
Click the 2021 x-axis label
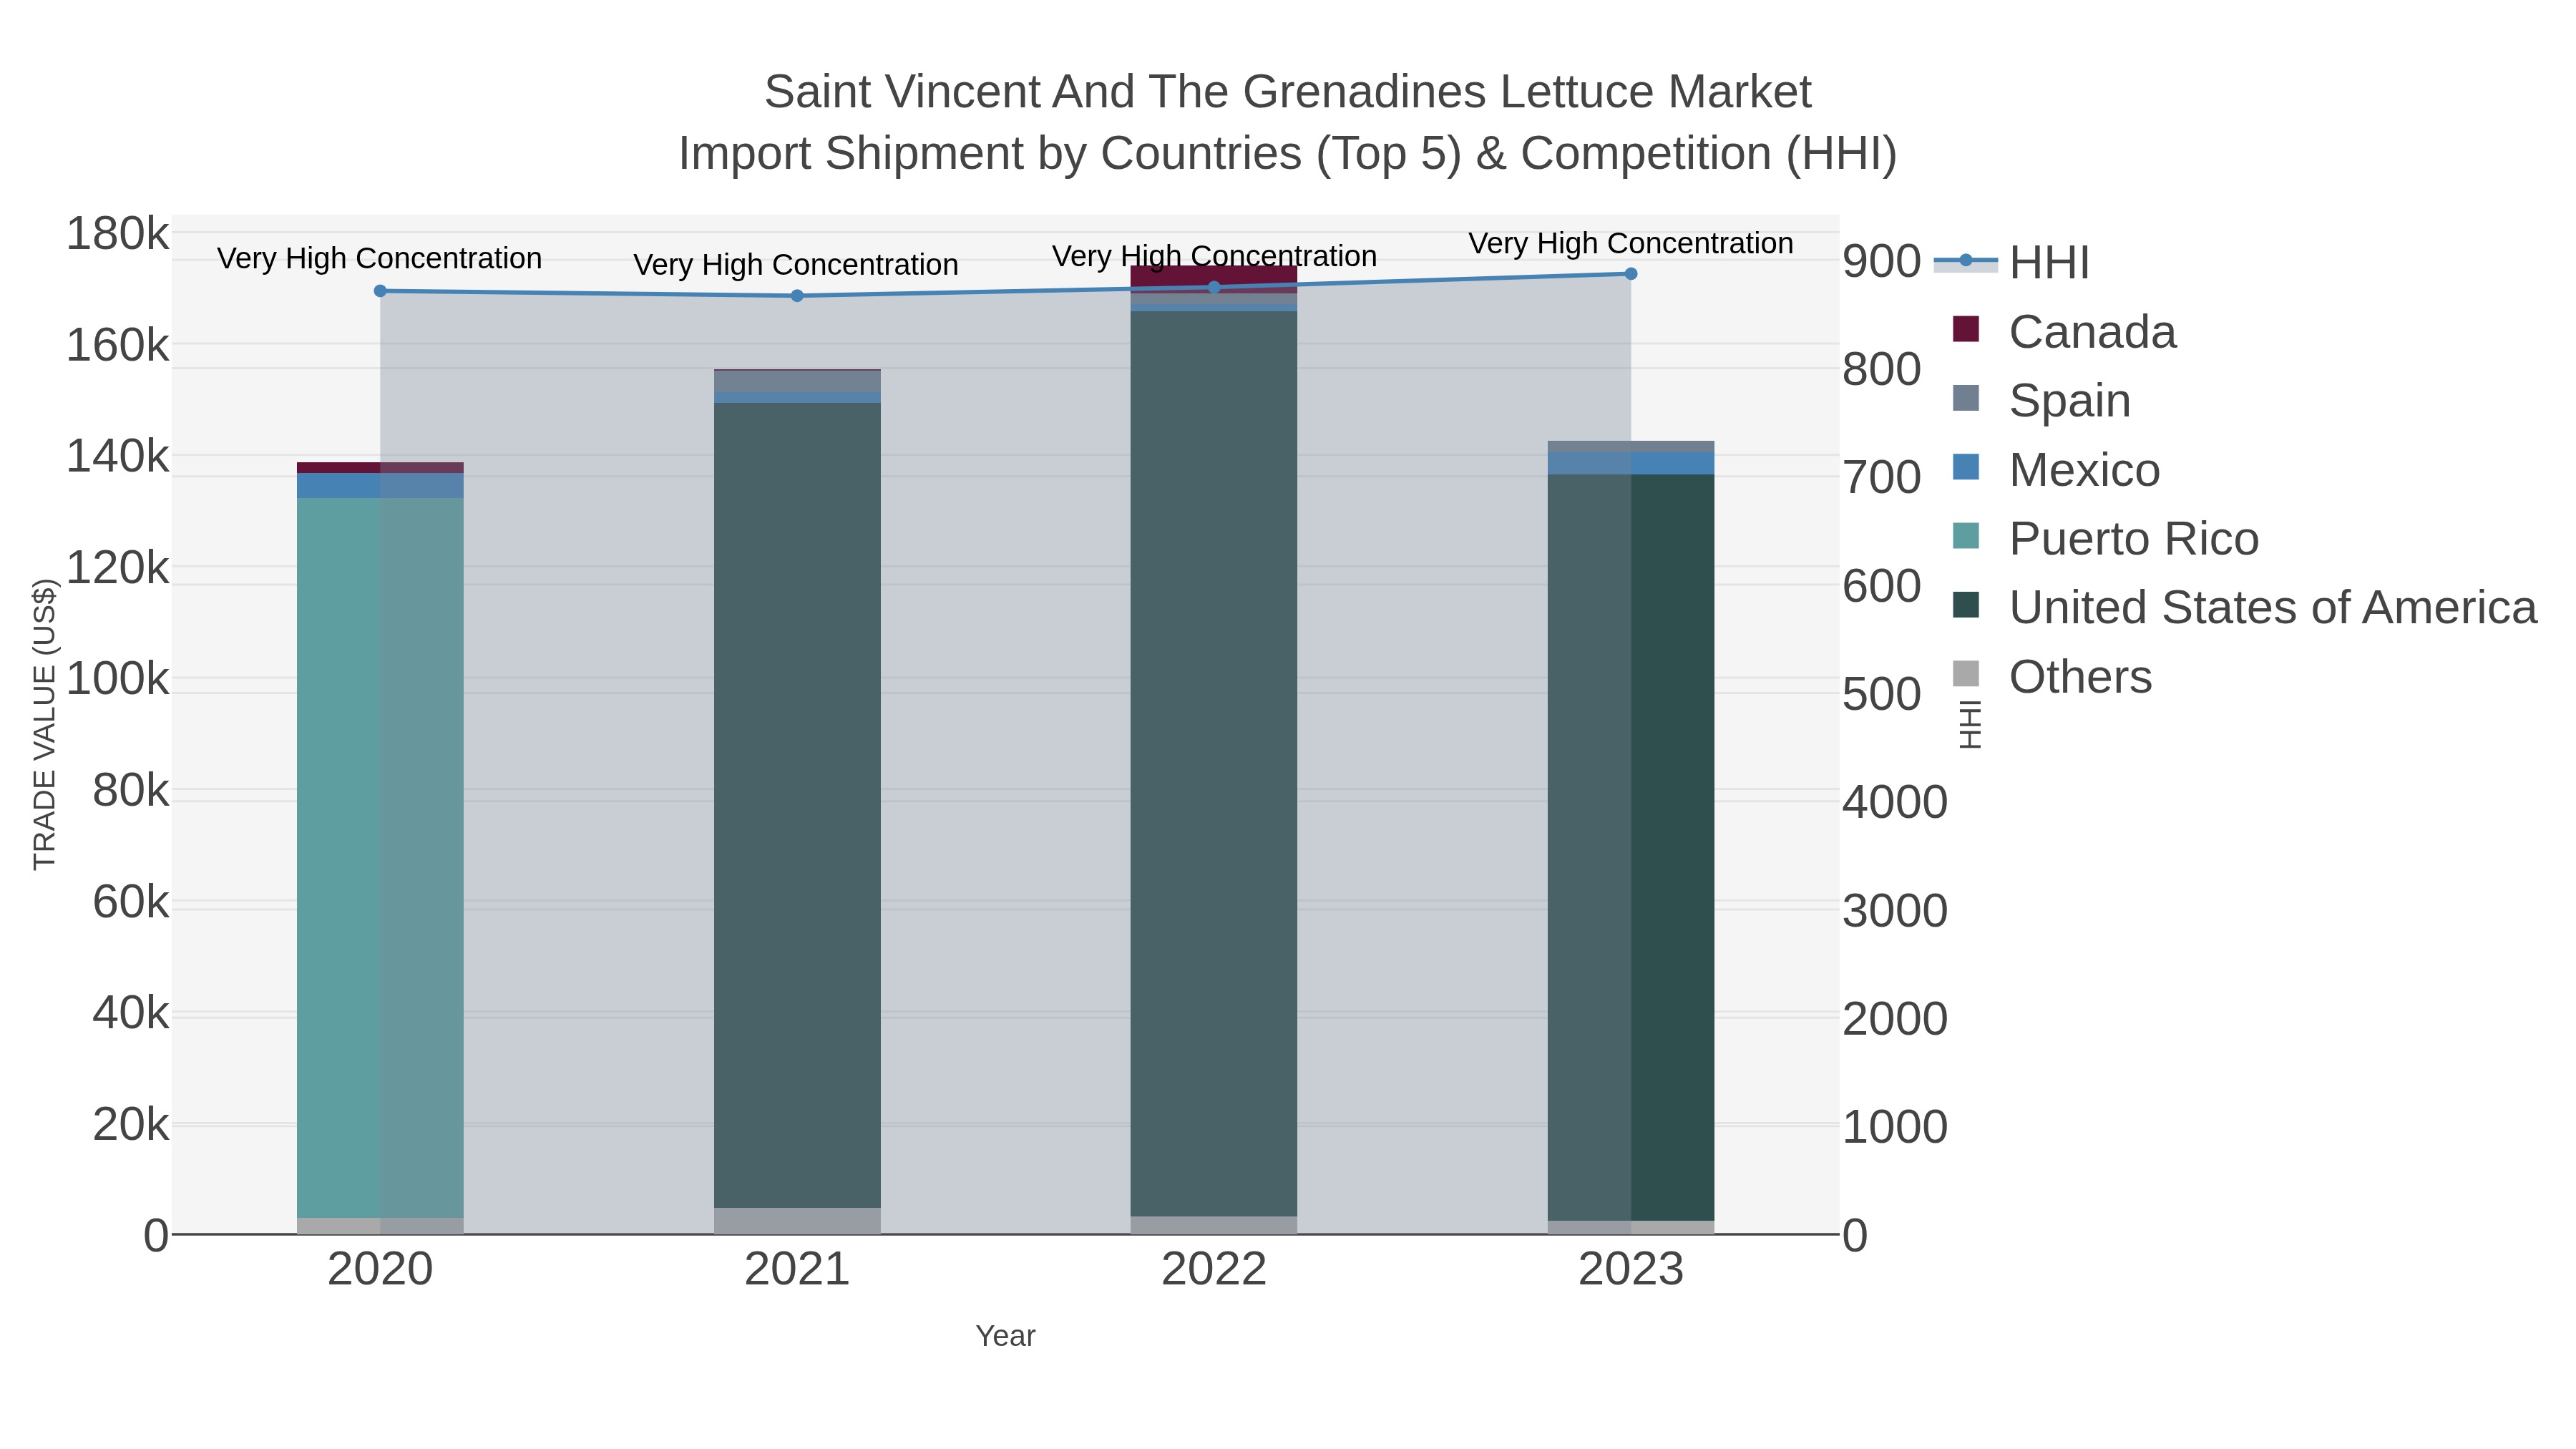[x=797, y=1270]
